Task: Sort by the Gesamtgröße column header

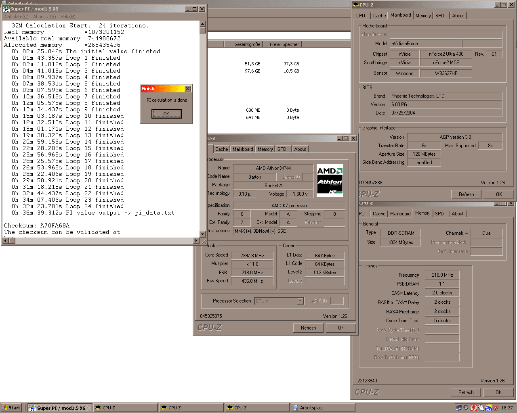Action: pyautogui.click(x=244, y=44)
